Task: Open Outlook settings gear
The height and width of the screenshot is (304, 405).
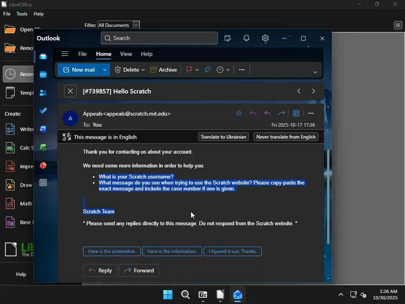Action: click(x=265, y=38)
